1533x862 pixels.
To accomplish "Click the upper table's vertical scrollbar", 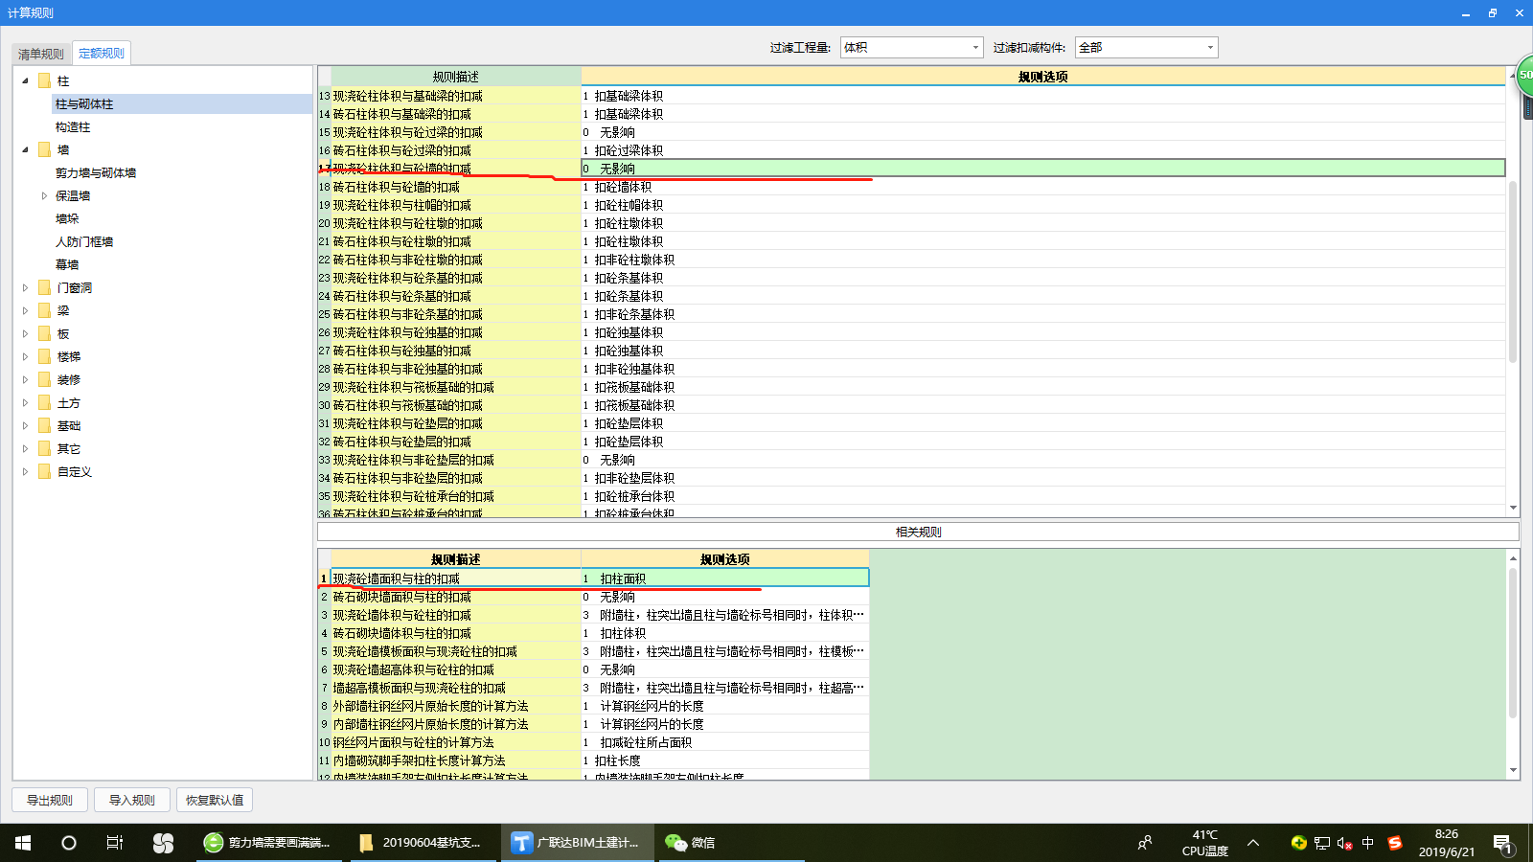I will (x=1513, y=273).
